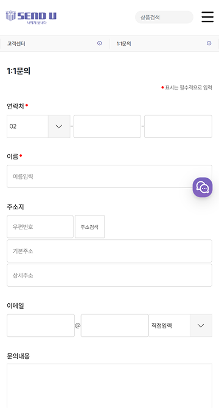Focus the 문의내용 text area

pos(109,386)
